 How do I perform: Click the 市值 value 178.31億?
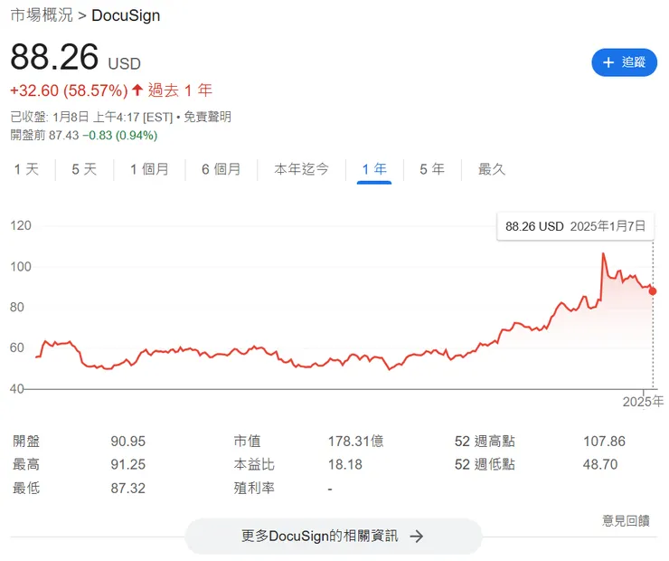pos(356,441)
